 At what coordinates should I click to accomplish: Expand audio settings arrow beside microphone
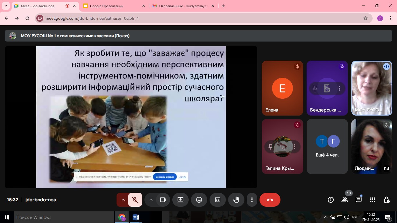pos(123,200)
